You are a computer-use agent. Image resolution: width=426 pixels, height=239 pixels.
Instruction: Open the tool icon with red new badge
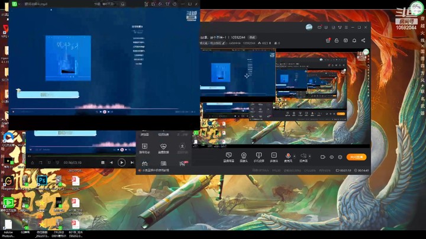(182, 163)
